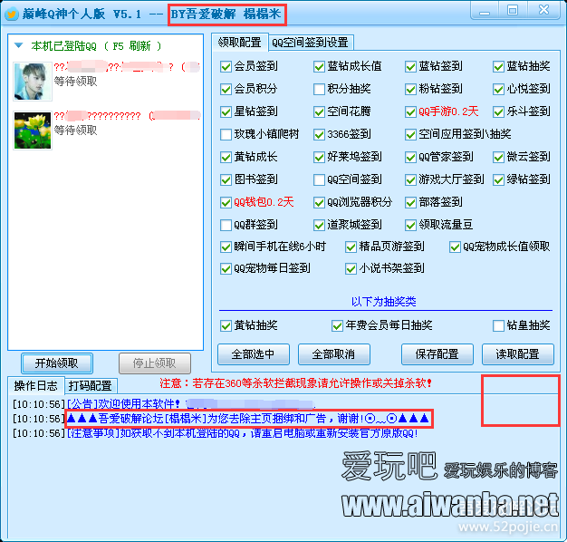This screenshot has width=567, height=542.
Task: Toggle the 黄钻抽奖 checkbox
Action: click(226, 325)
